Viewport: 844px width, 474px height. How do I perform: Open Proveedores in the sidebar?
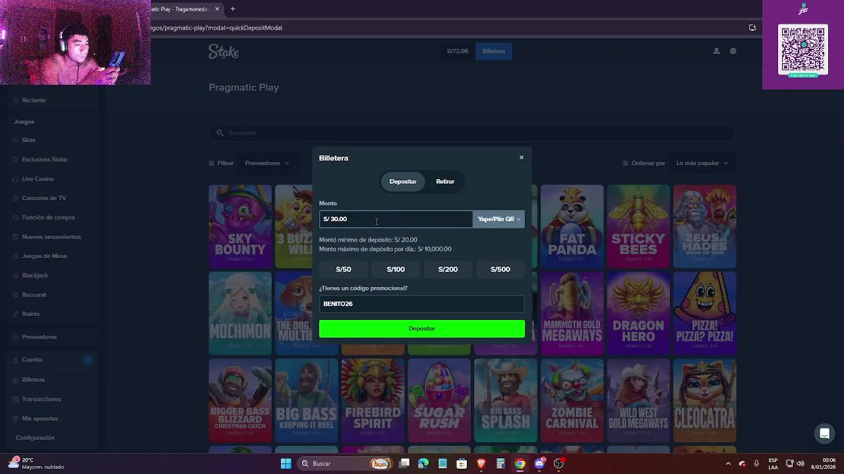39,337
